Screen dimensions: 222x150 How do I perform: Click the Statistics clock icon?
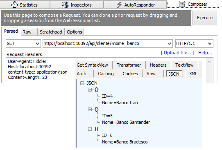[14, 5]
